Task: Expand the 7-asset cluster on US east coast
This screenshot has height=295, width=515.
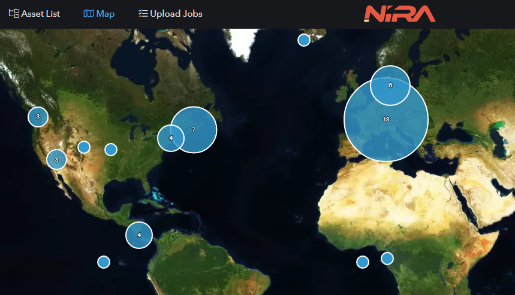Action: [x=195, y=129]
